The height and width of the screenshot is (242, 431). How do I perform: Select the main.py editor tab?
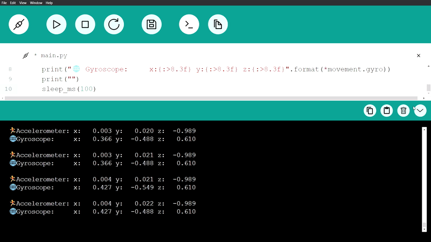tap(53, 55)
